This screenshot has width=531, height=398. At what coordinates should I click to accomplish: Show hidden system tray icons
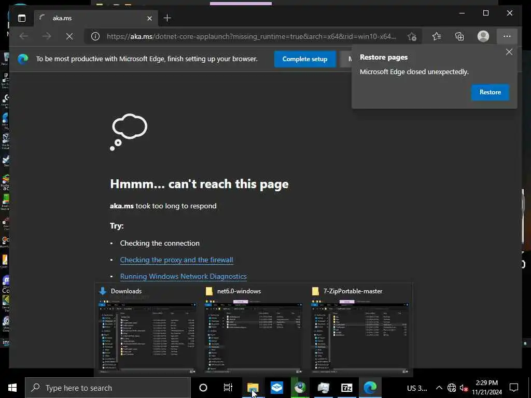pyautogui.click(x=439, y=388)
